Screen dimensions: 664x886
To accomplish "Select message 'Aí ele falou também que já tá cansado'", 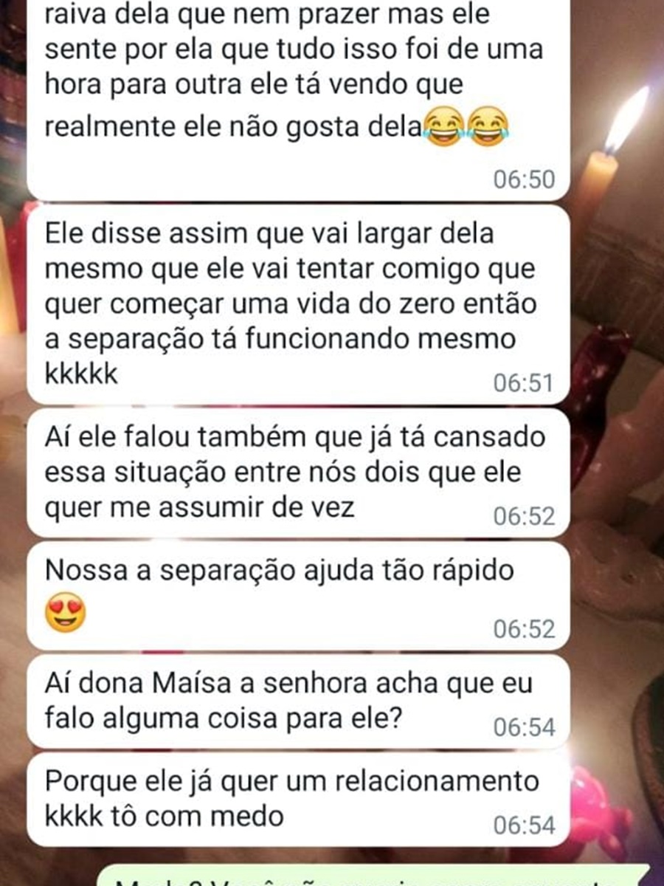I will point(298,473).
